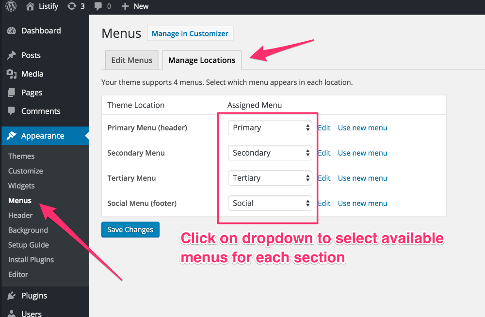Viewport: 485px width, 317px height.
Task: Switch to the Edit Menus tab
Action: point(132,60)
